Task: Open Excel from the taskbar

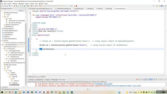Action: pyautogui.click(x=32, y=92)
